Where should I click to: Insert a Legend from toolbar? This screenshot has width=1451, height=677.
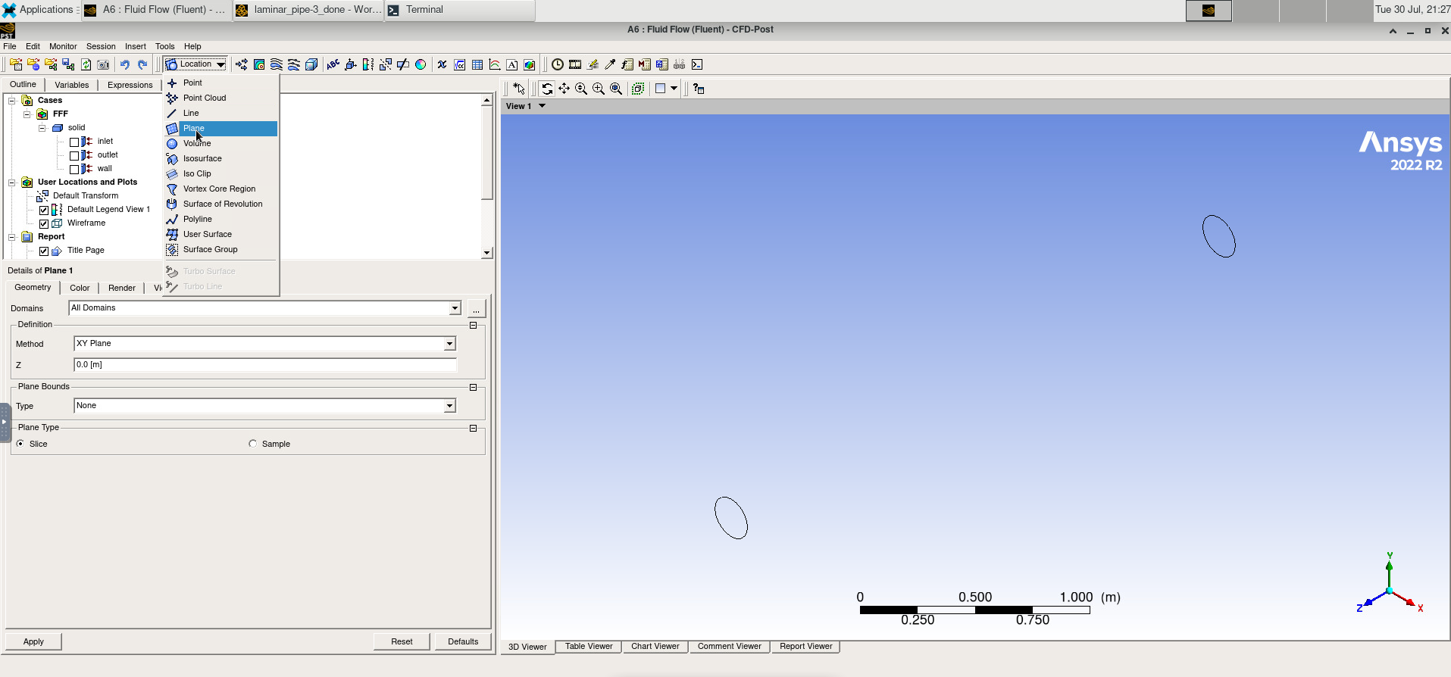point(368,64)
